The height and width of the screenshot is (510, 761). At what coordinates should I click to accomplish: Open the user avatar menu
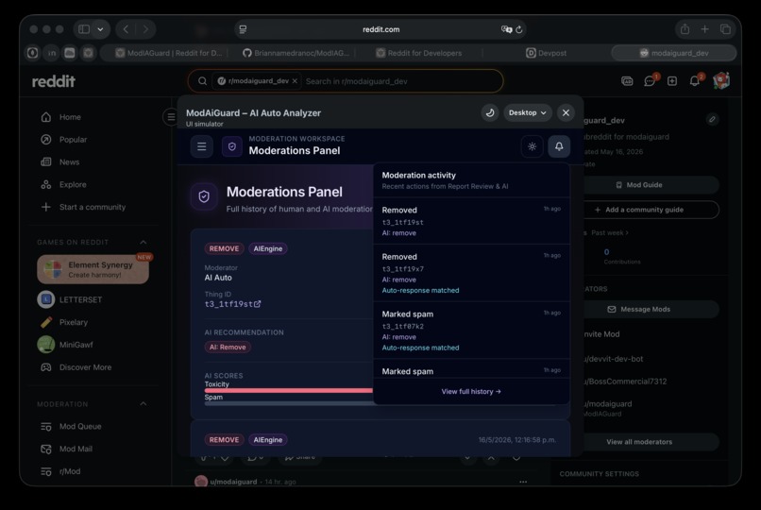721,80
